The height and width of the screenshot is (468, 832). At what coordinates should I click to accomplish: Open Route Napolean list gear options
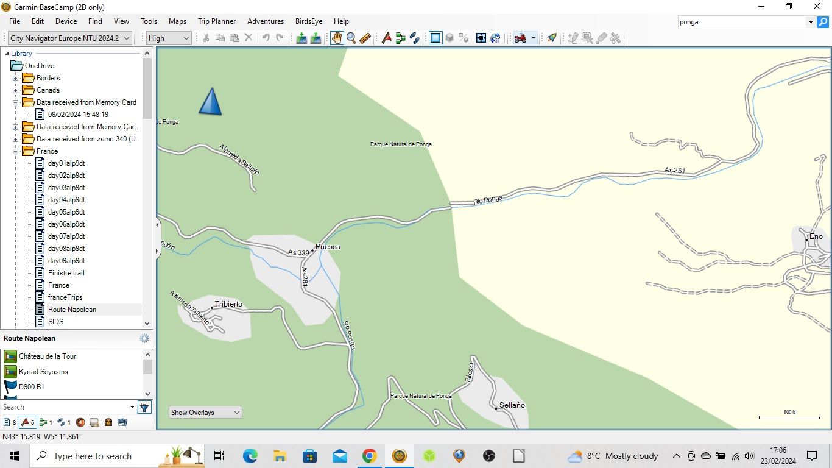tap(144, 338)
